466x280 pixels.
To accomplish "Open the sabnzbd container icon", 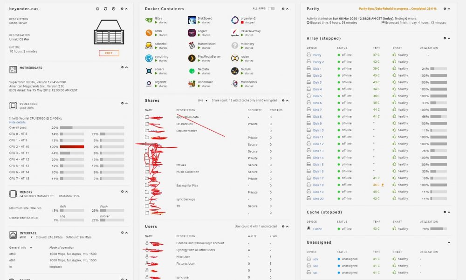I will 149,46.
